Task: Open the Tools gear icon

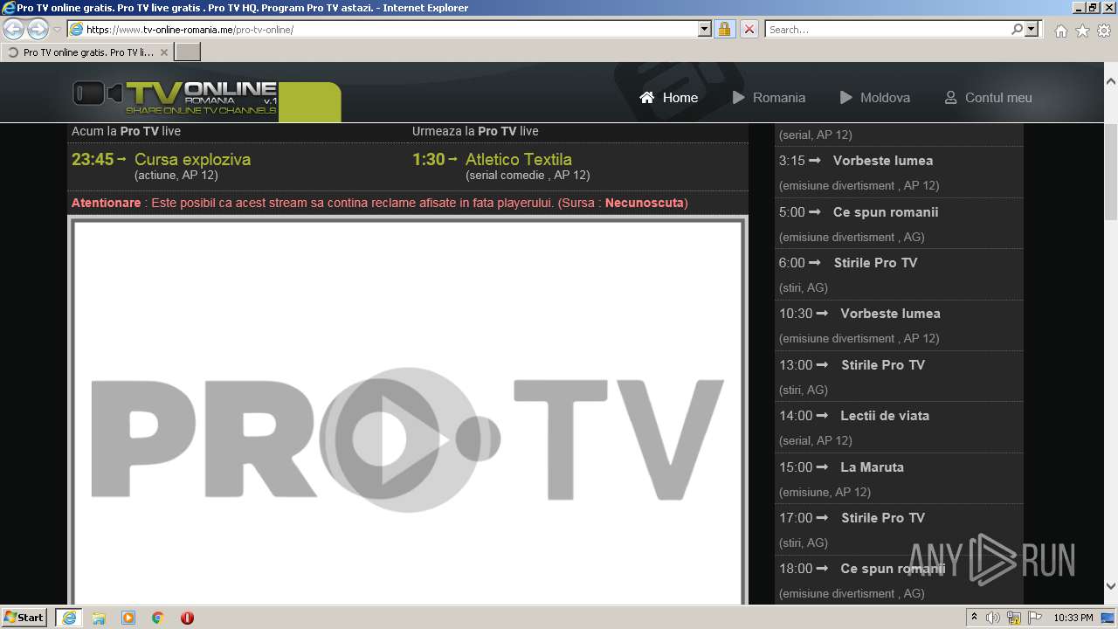Action: [x=1104, y=31]
